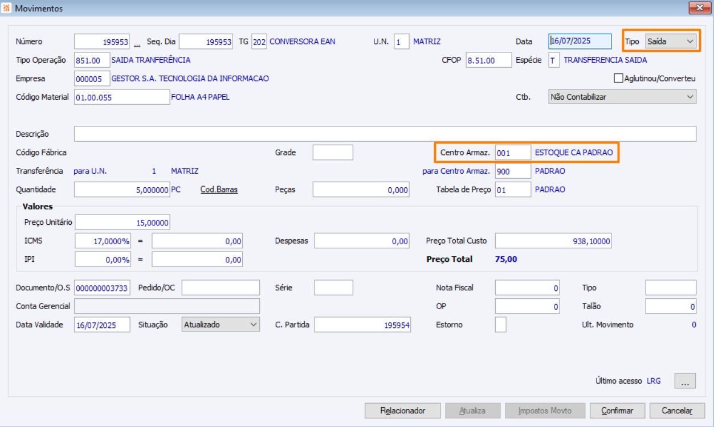Click the text SAIDA TRANFERÊNCIA
Screen dimensions: 714x427
point(151,60)
